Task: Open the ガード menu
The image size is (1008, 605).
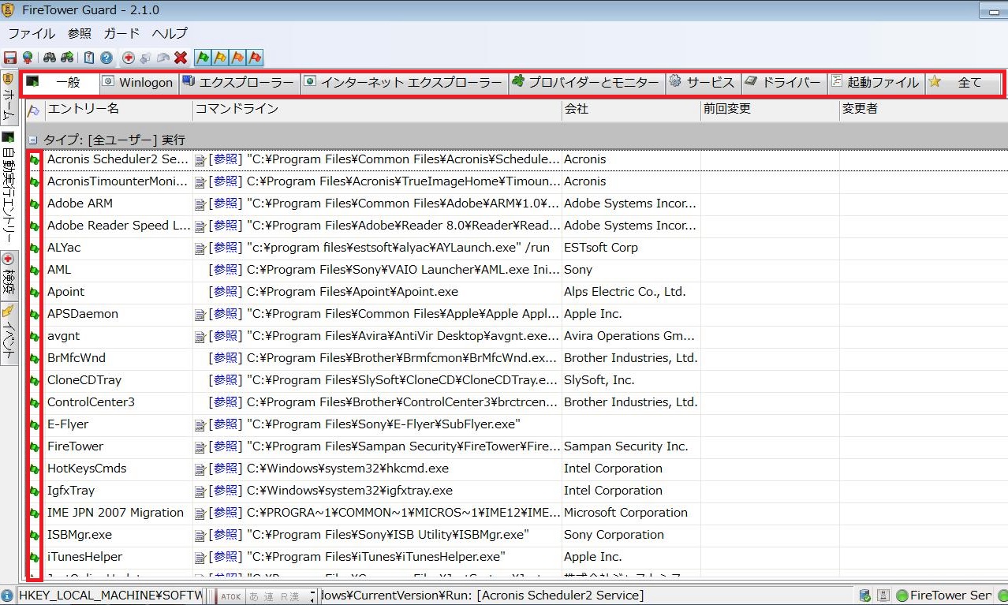Action: 121,33
